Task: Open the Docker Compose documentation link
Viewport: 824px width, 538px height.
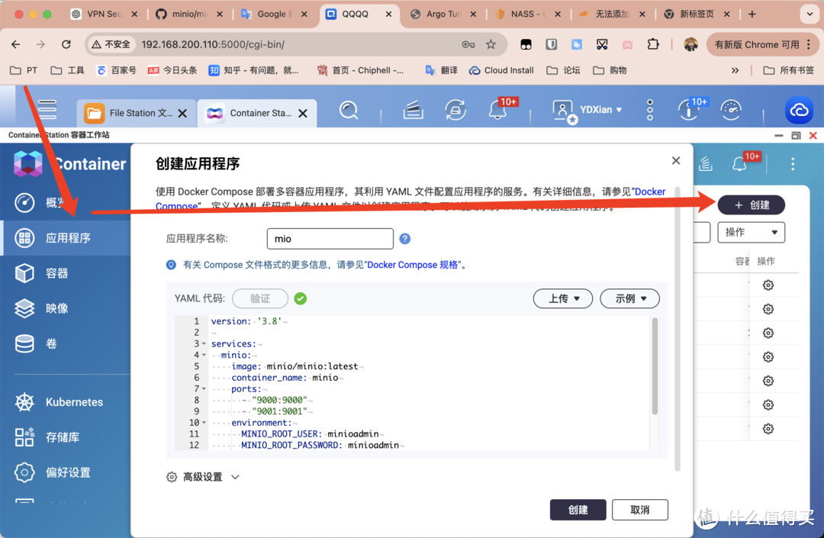Action: click(649, 192)
